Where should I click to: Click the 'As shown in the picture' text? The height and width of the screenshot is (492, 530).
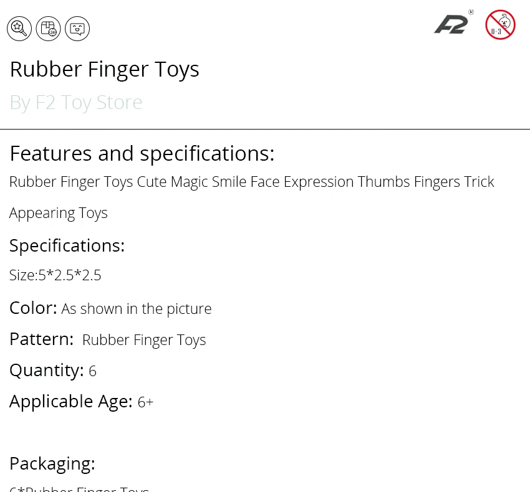pos(136,309)
